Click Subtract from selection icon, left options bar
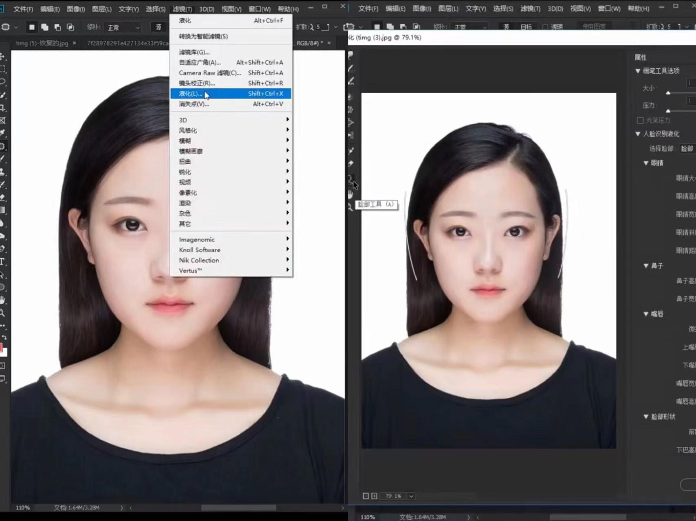Image resolution: width=696 pixels, height=521 pixels. 57,27
